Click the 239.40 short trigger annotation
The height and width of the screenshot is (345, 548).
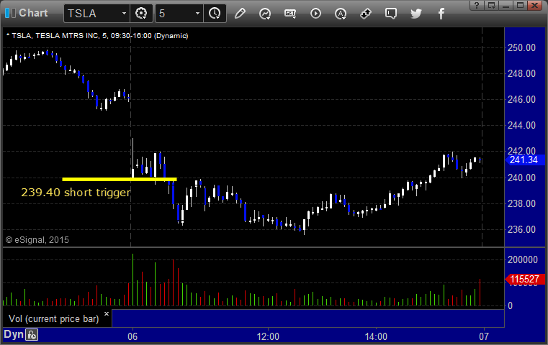[76, 192]
